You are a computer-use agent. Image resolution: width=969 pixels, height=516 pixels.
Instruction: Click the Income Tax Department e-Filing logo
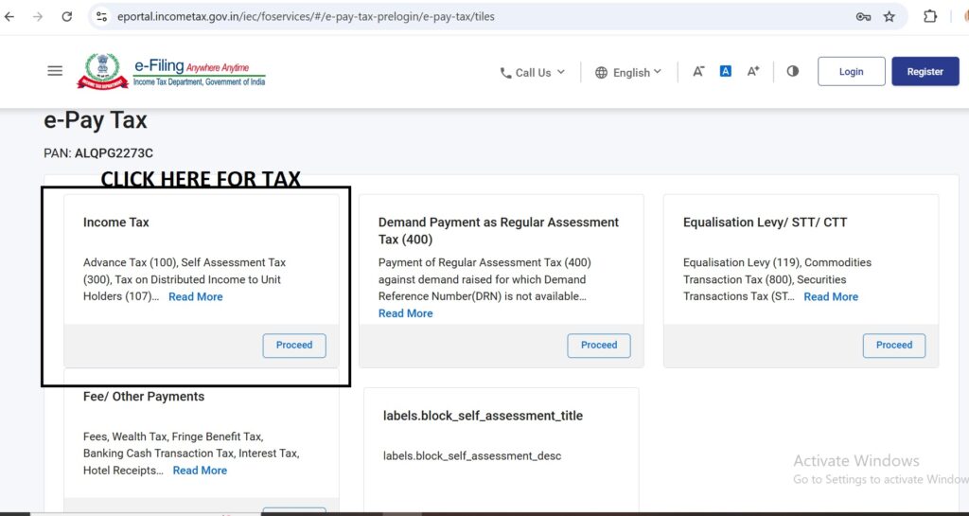click(172, 71)
